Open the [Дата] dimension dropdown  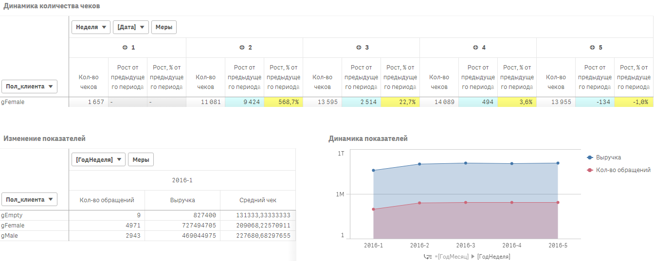point(130,27)
